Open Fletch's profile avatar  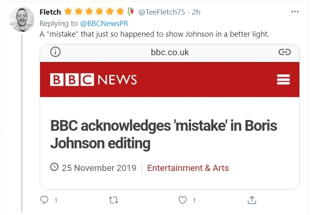[x=22, y=19]
